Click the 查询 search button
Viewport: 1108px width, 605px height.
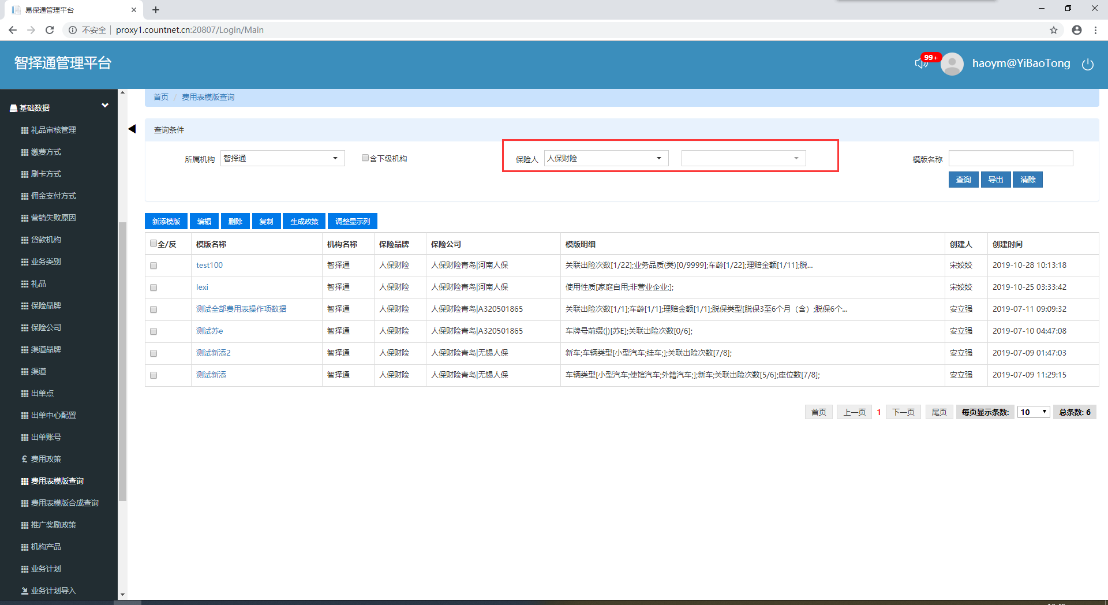coord(963,180)
